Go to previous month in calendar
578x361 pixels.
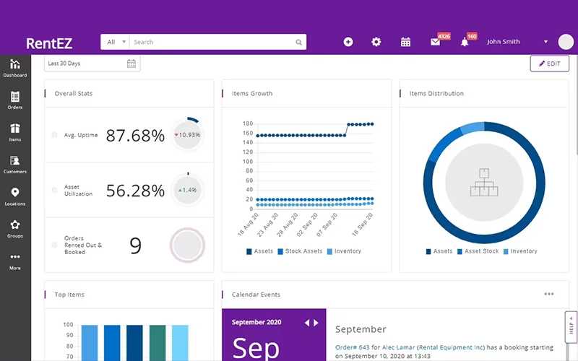click(x=306, y=323)
